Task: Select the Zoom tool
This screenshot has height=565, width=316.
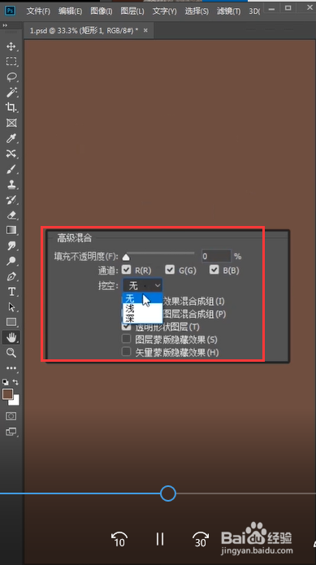Action: tap(11, 353)
